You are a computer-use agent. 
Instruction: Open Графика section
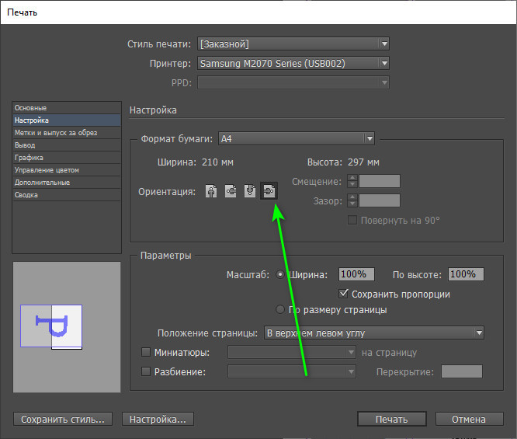point(67,158)
